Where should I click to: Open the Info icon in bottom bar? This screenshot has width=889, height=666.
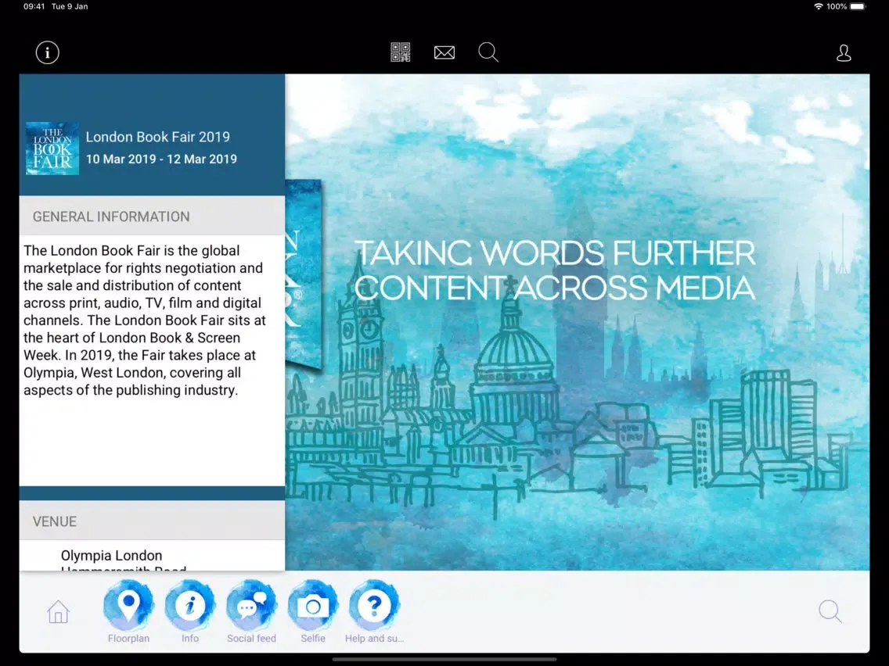tap(190, 611)
